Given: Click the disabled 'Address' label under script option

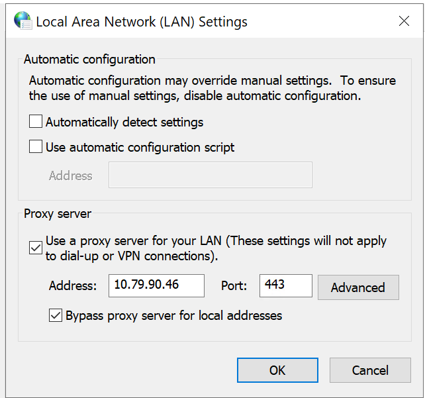Looking at the screenshot, I should click(x=71, y=176).
